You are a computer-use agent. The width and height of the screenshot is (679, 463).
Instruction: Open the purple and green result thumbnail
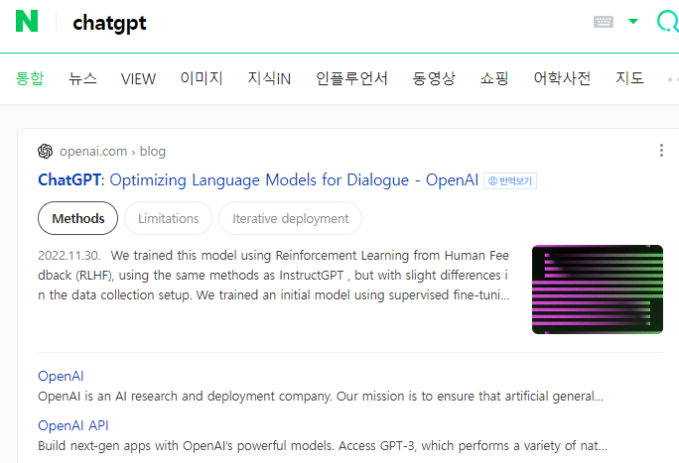coord(598,289)
